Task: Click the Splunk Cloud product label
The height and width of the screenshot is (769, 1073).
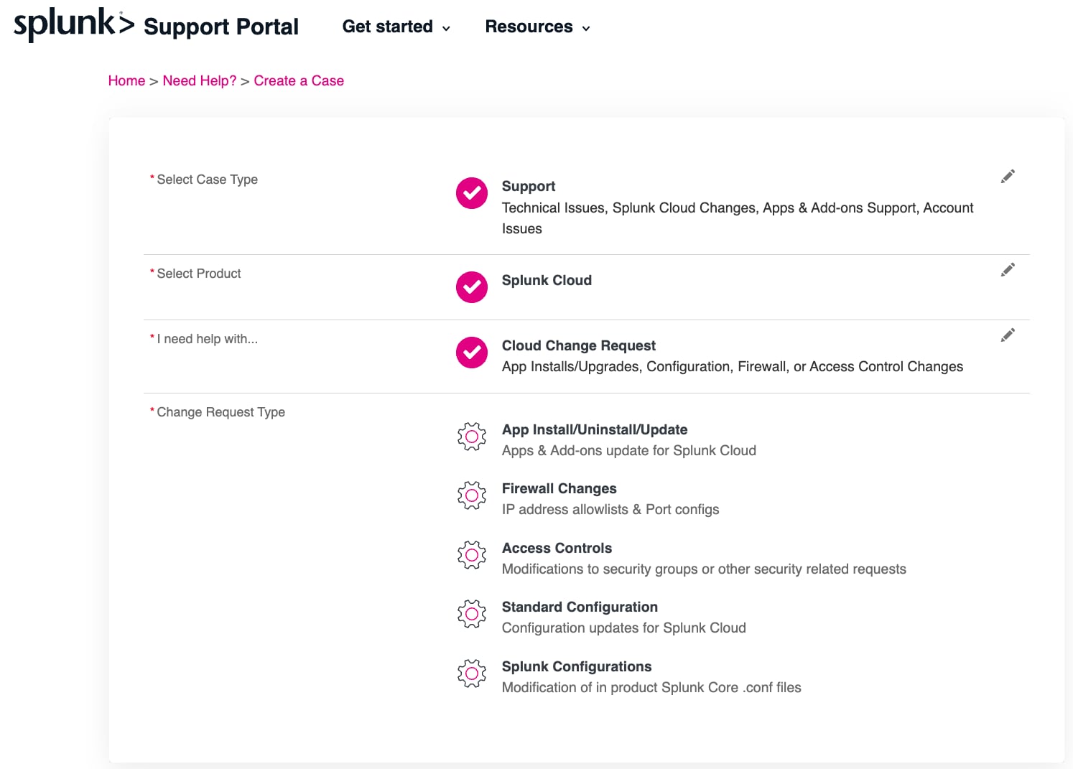Action: [x=547, y=280]
